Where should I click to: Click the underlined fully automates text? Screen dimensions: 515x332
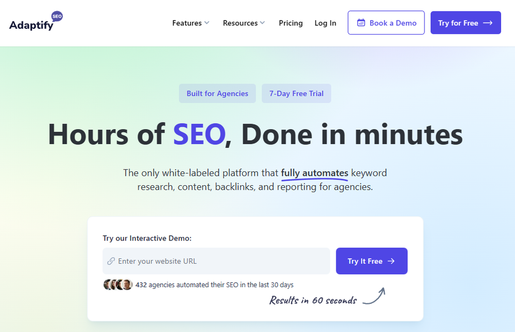(x=314, y=172)
